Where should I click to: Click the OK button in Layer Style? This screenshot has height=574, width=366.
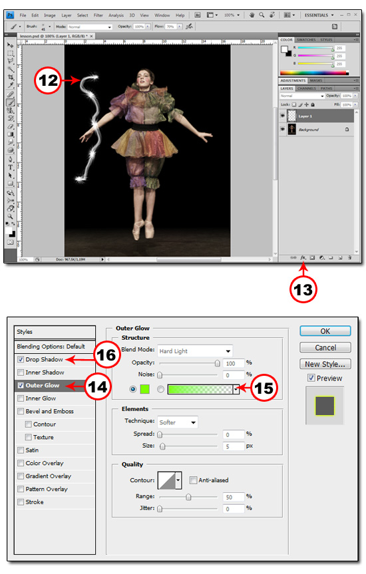tap(325, 331)
